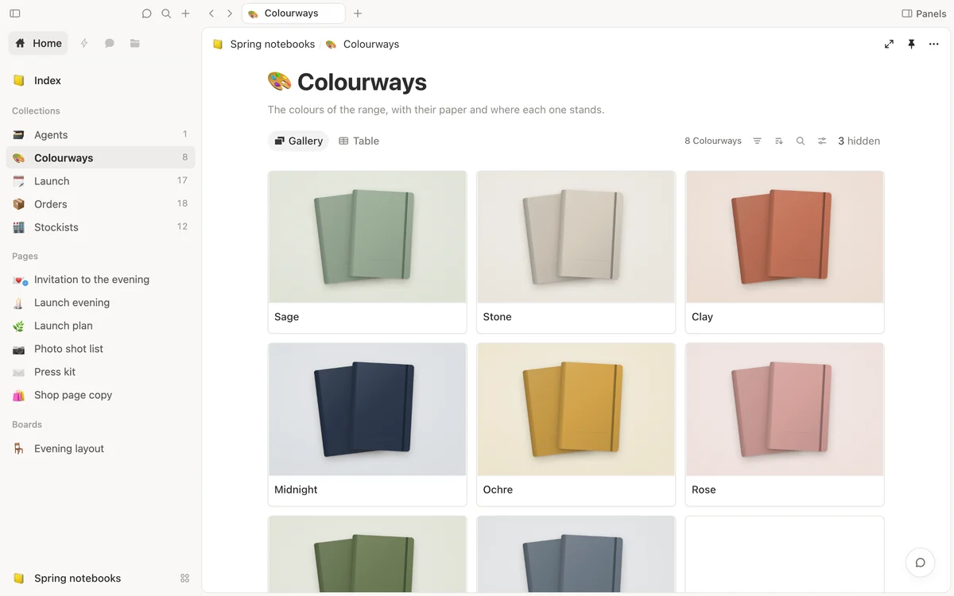Open the Rose notebook thumbnail
Image resolution: width=954 pixels, height=596 pixels.
(x=785, y=409)
